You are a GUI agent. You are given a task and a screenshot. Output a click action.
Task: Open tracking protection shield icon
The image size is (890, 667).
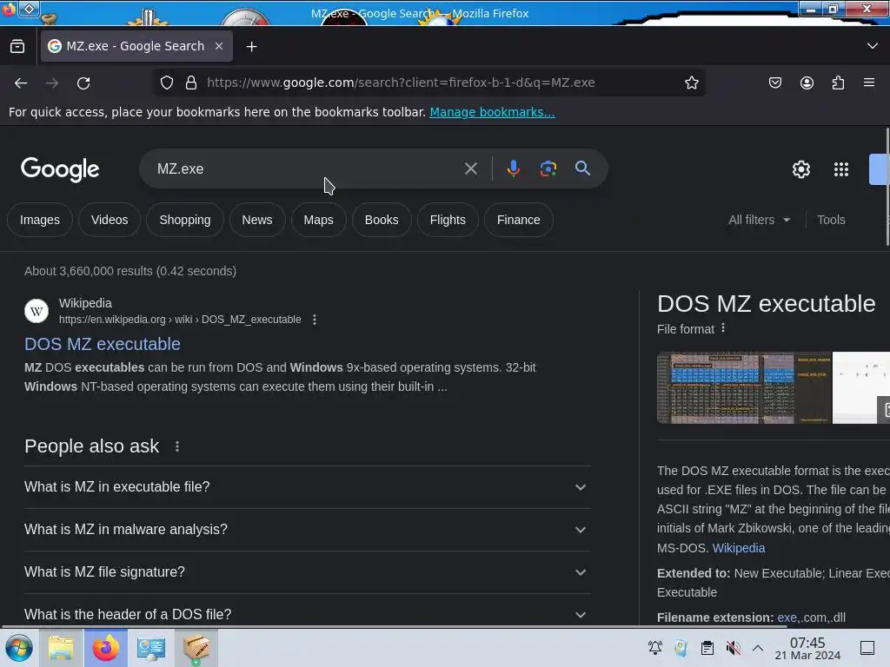[166, 83]
